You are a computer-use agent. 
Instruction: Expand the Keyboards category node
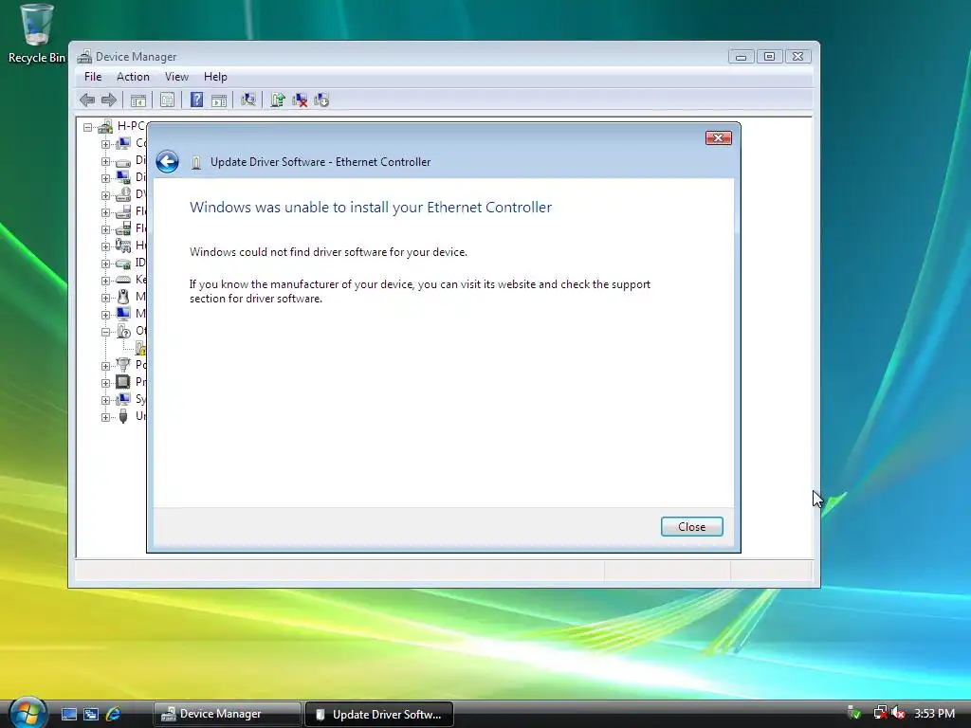(x=106, y=281)
